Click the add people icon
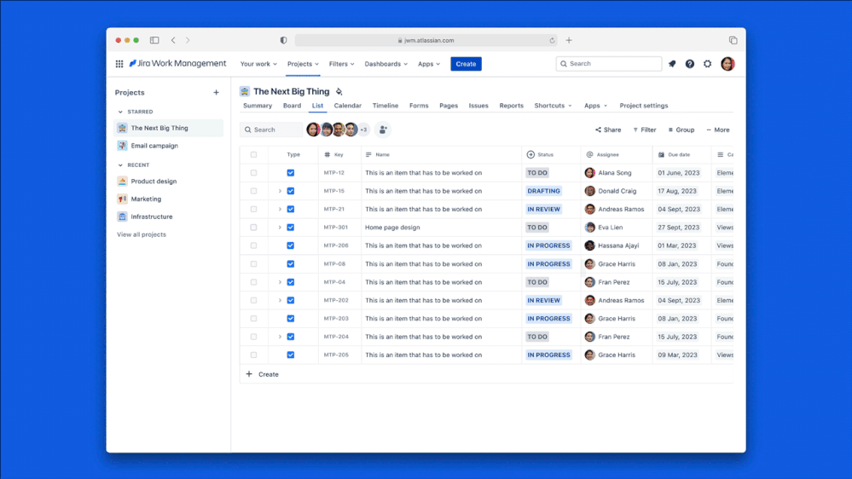Viewport: 852px width, 479px height. 383,130
